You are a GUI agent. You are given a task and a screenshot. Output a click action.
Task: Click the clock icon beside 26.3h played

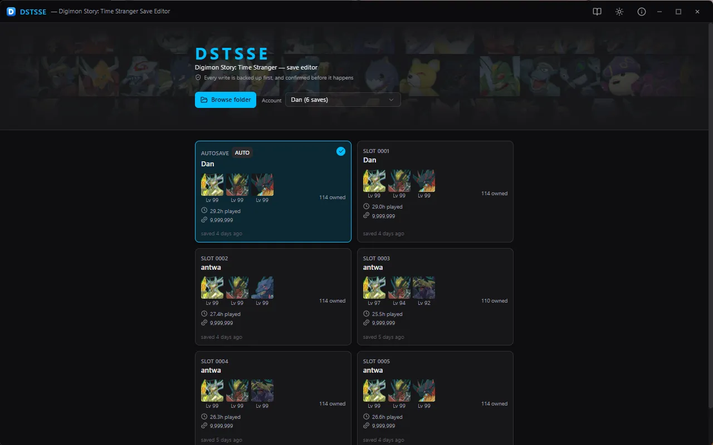pos(204,417)
